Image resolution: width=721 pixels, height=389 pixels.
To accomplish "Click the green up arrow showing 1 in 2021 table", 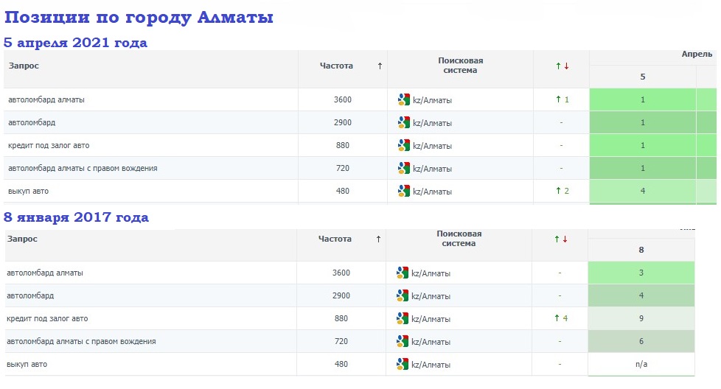I will tap(562, 99).
